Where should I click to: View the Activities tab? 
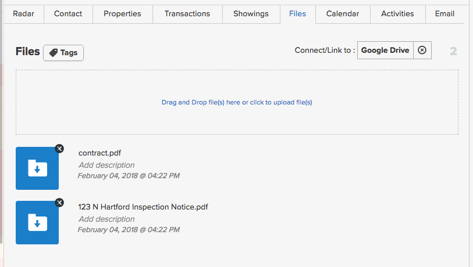[x=397, y=14]
